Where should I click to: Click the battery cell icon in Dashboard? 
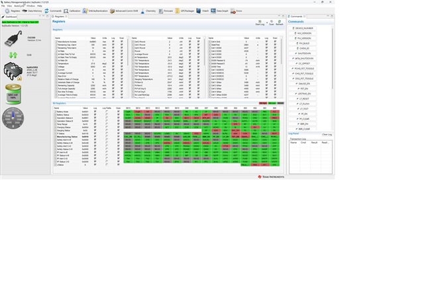pyautogui.click(x=13, y=94)
